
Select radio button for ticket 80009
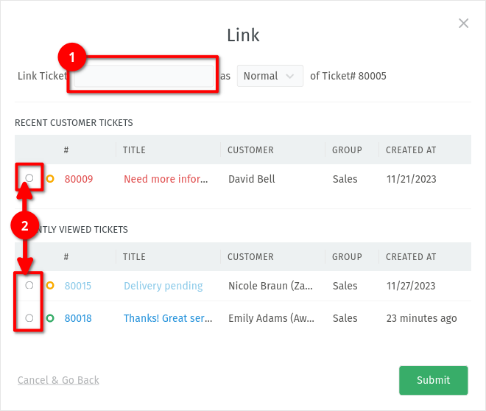click(29, 178)
